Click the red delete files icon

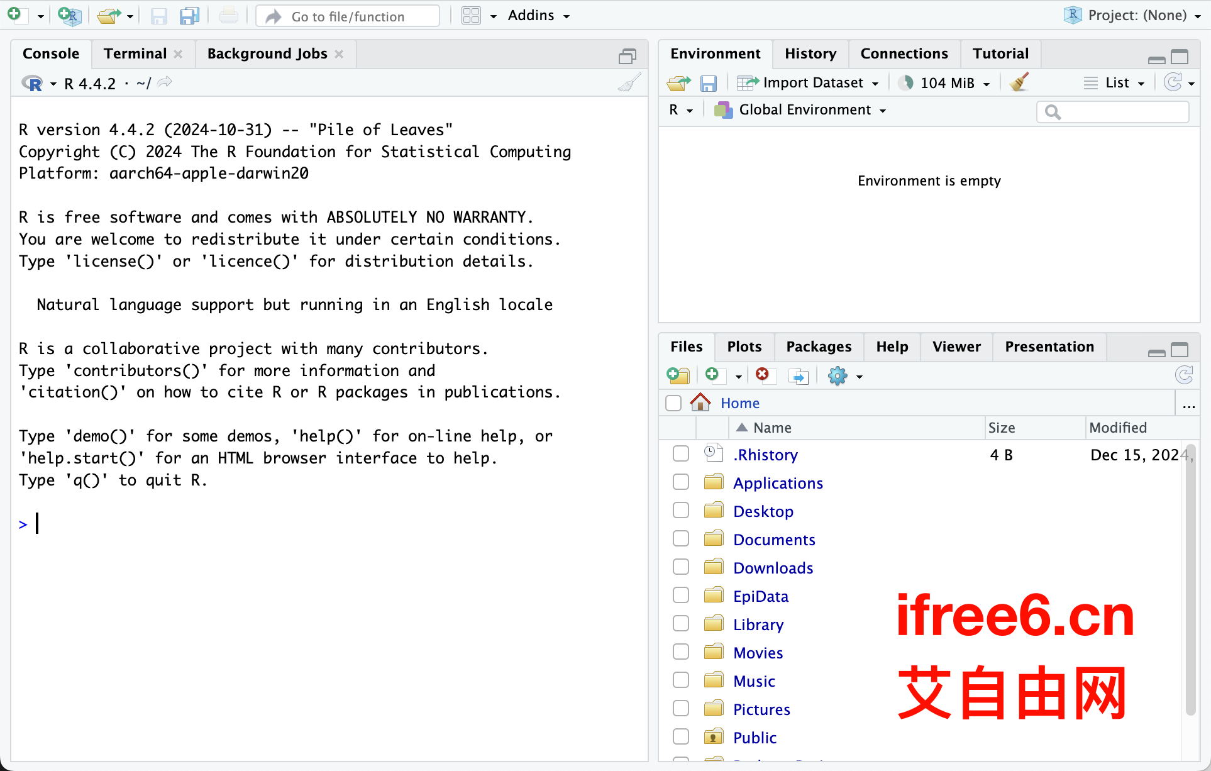click(x=763, y=375)
